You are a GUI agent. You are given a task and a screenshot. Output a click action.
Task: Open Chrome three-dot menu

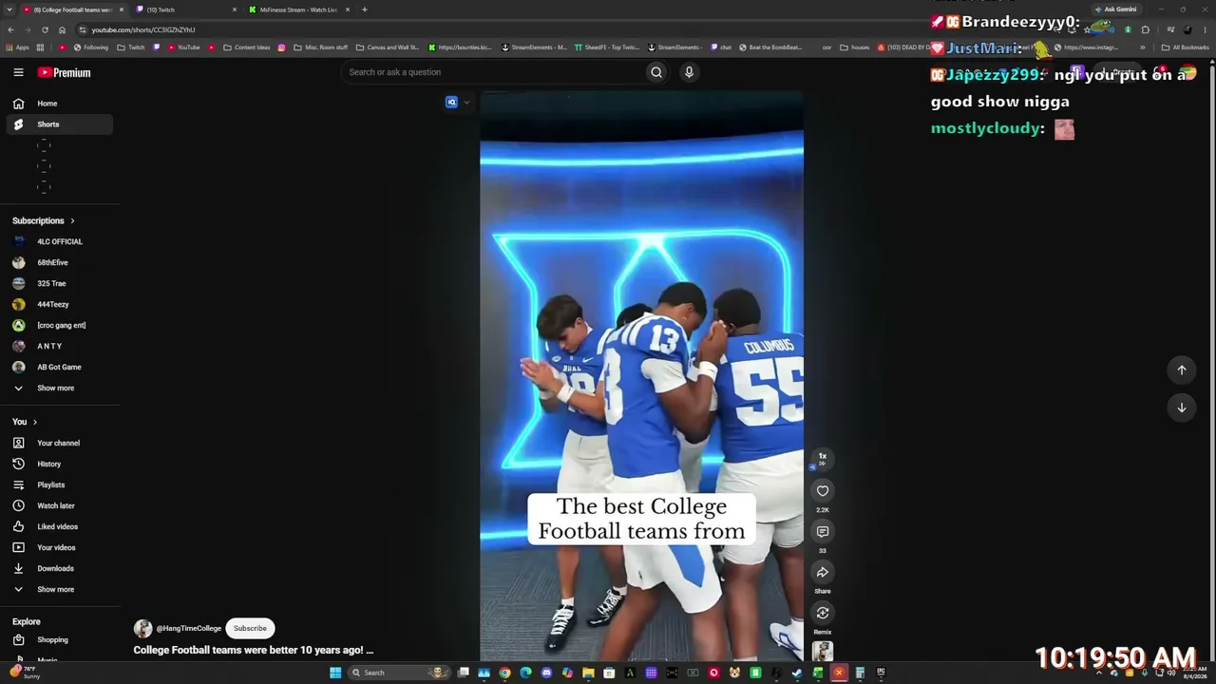pos(1204,29)
